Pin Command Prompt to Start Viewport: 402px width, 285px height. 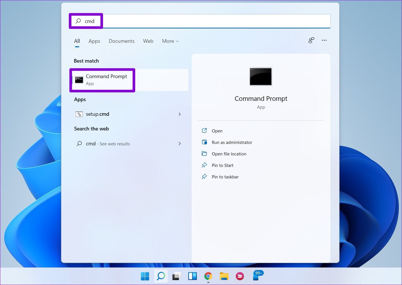tap(222, 165)
